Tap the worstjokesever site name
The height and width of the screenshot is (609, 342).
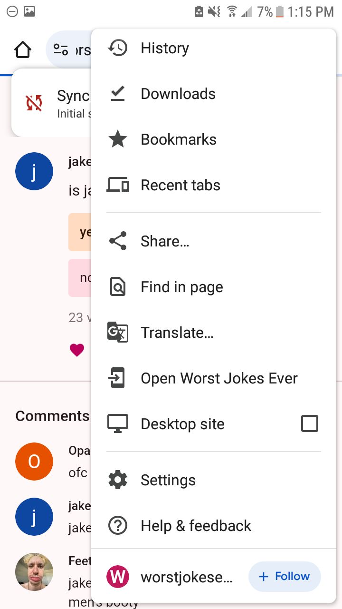point(186,577)
